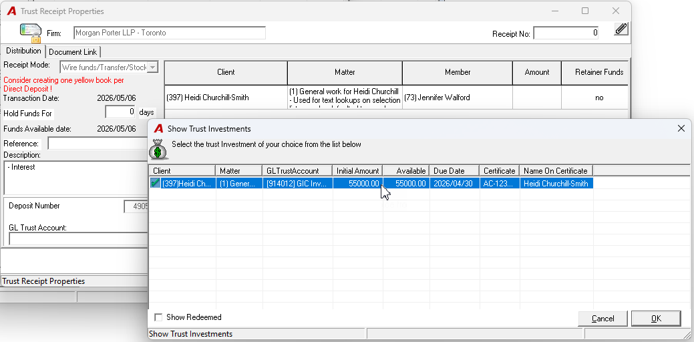Image resolution: width=694 pixels, height=342 pixels.
Task: Click the trust receipt cheque icon beside Firm
Action: coord(30,33)
